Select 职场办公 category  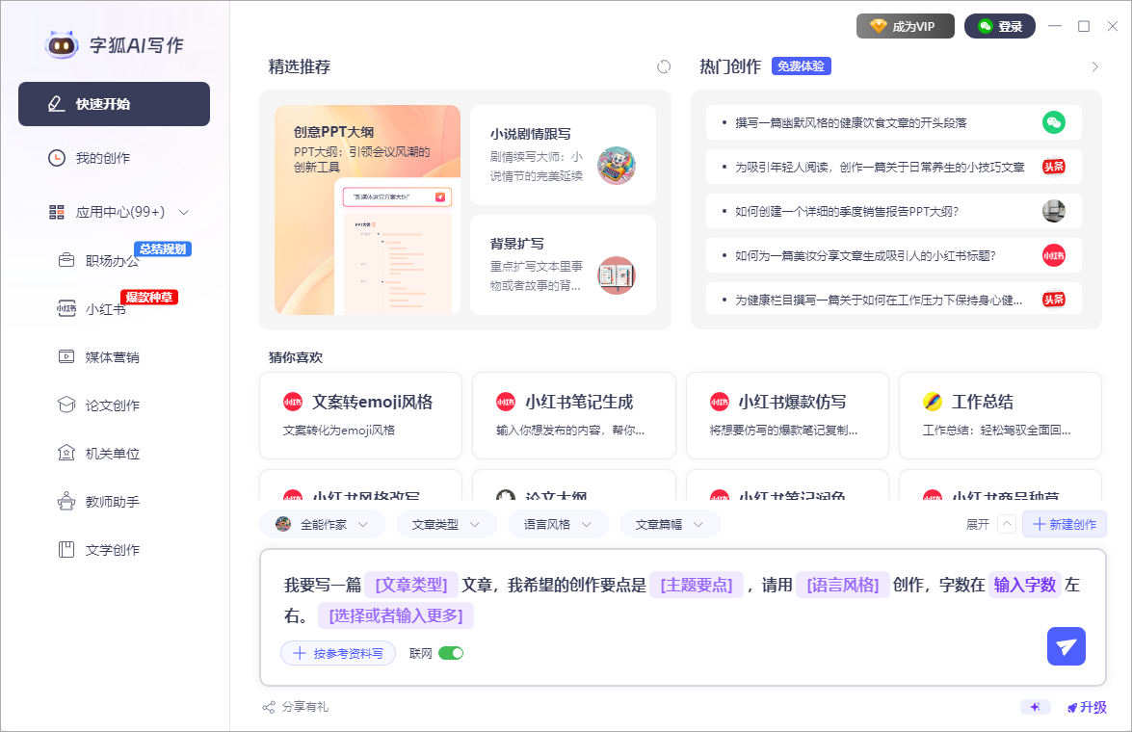112,261
